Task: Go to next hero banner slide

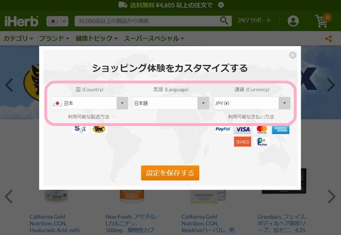Action: click(331, 85)
